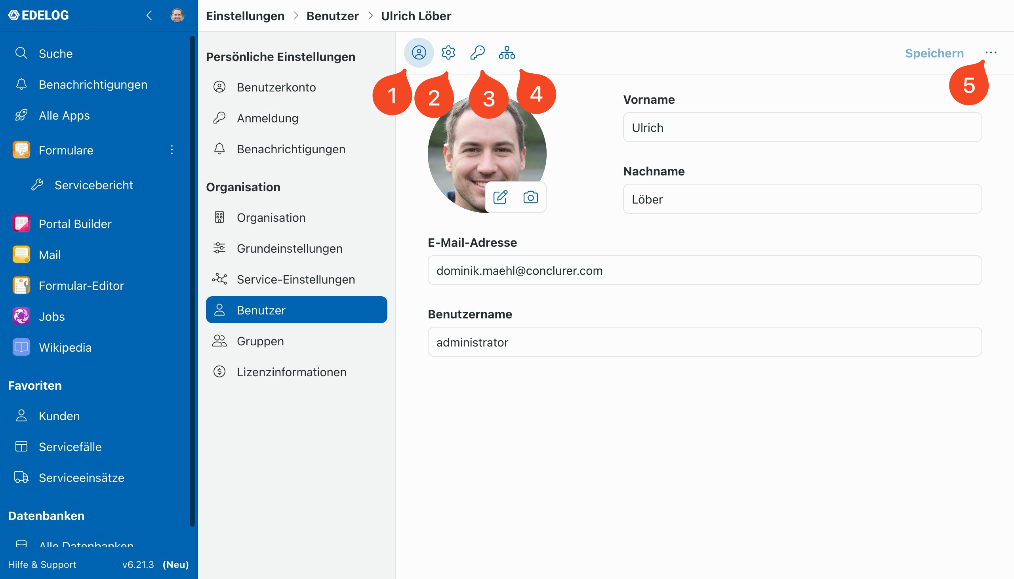Open Hilfe & Support link
1014x579 pixels.
(42, 564)
